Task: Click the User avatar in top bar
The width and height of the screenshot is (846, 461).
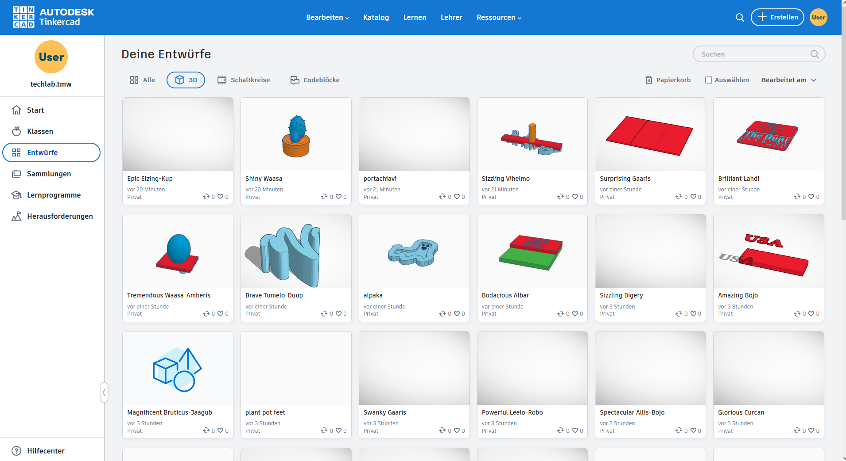Action: point(819,17)
